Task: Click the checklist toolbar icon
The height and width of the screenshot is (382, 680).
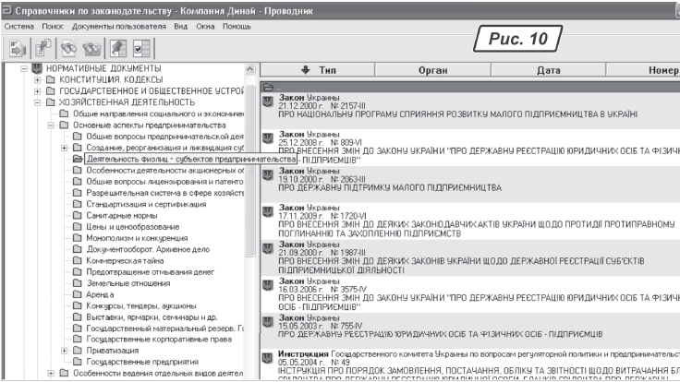Action: pyautogui.click(x=142, y=46)
